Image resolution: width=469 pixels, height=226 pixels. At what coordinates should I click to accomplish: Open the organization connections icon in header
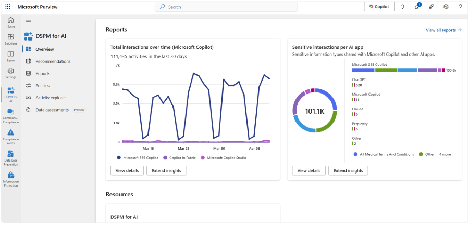[431, 7]
